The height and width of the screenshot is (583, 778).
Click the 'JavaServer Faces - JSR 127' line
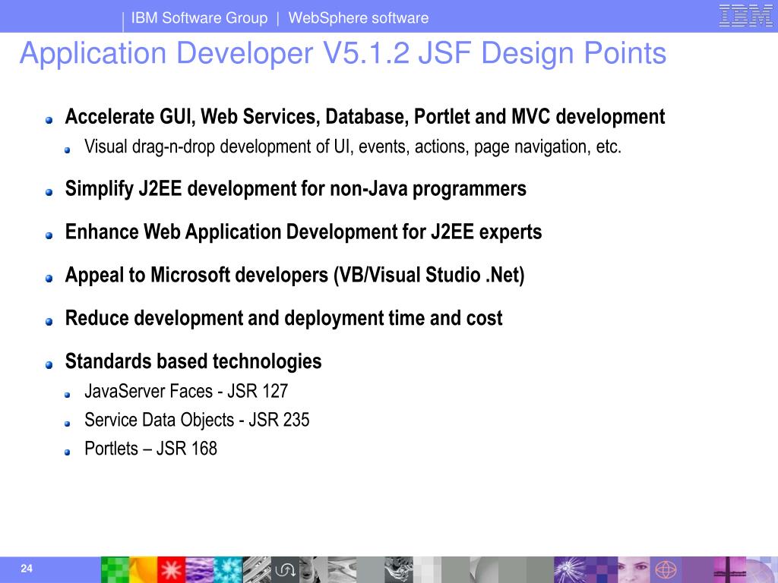tap(186, 391)
